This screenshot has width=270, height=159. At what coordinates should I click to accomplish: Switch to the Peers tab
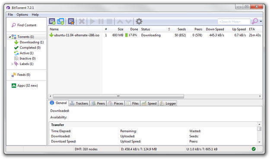98,103
